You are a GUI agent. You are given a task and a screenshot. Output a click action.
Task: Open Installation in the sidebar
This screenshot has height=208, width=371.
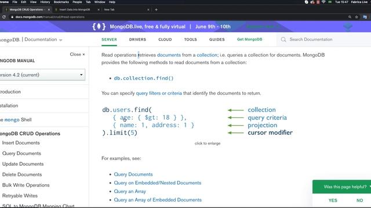coord(9,106)
